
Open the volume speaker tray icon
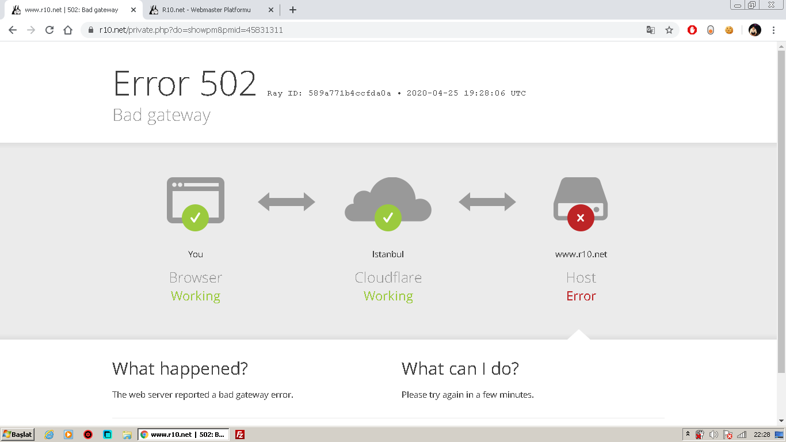713,435
